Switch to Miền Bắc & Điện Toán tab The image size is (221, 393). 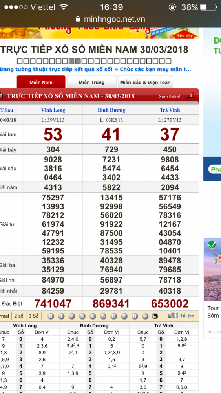145,82
